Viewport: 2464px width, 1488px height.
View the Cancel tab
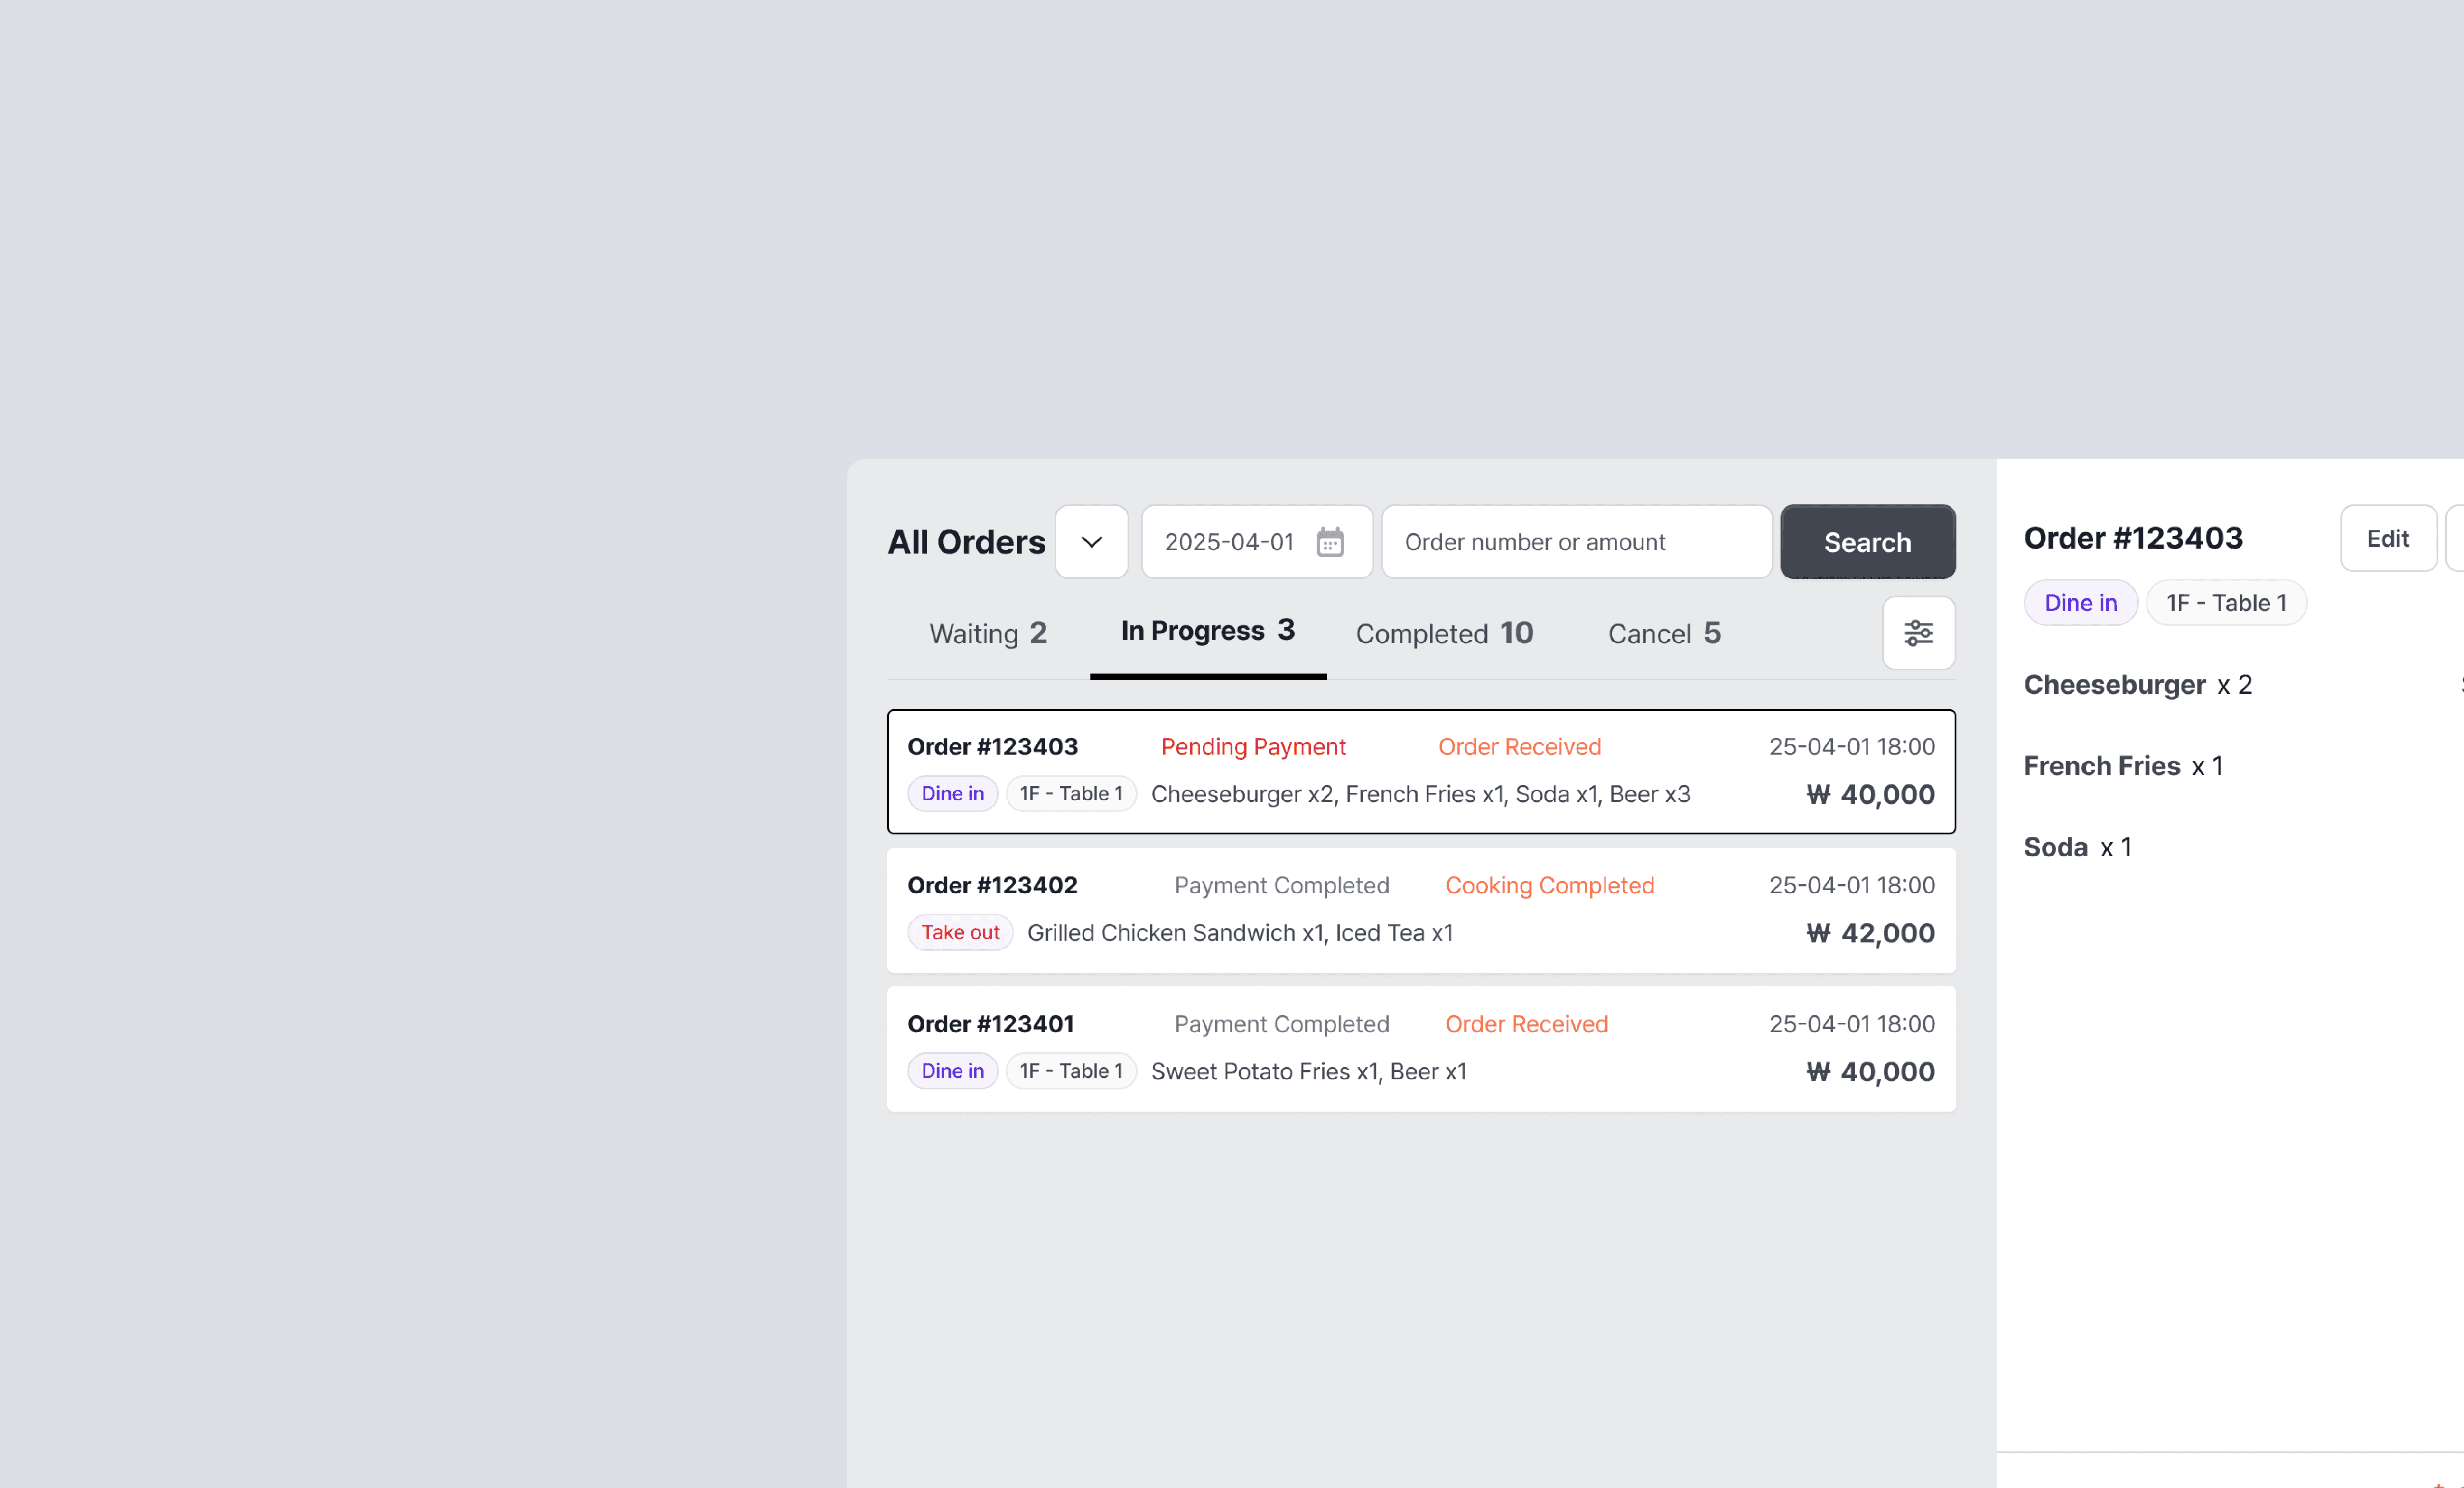(x=1664, y=633)
